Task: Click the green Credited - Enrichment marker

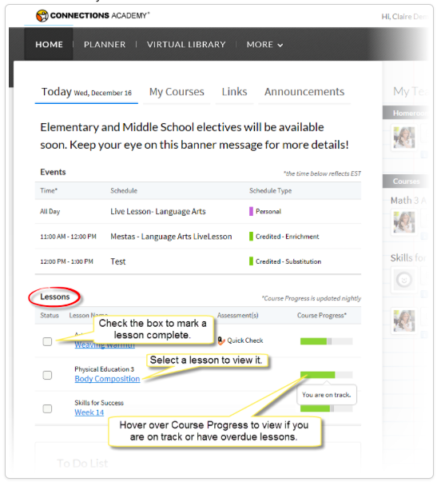Action: 251,237
